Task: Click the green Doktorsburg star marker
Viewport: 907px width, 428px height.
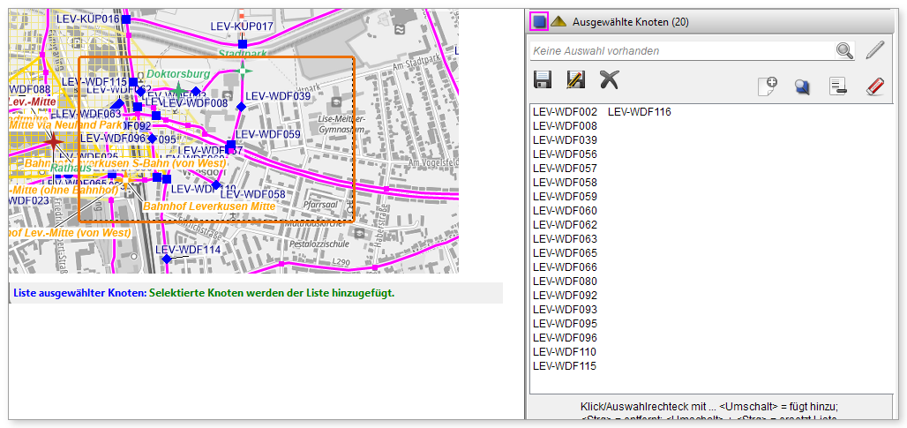Action: pyautogui.click(x=179, y=90)
